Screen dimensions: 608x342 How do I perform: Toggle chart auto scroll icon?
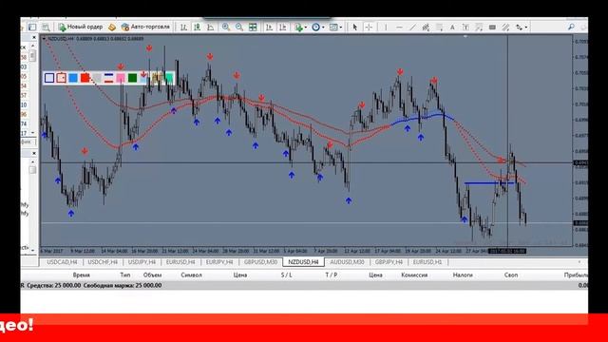[269, 28]
